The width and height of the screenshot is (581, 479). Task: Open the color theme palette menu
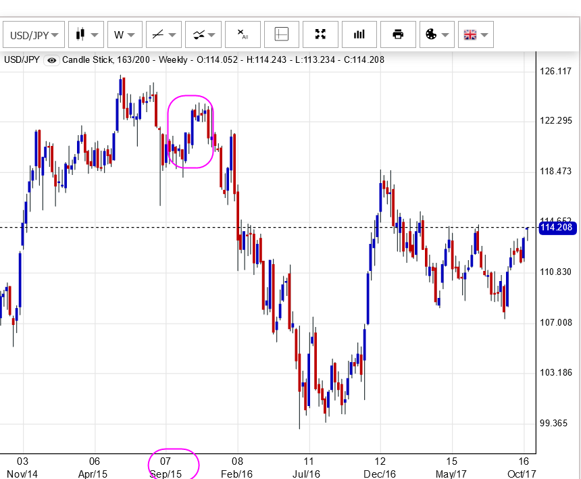pyautogui.click(x=436, y=34)
